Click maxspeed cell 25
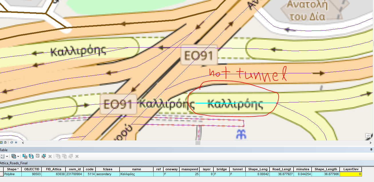Viewport: 374px width, 182px height. (x=189, y=174)
